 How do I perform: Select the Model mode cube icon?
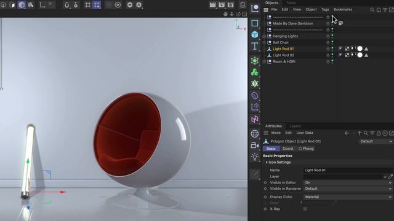coord(22,5)
